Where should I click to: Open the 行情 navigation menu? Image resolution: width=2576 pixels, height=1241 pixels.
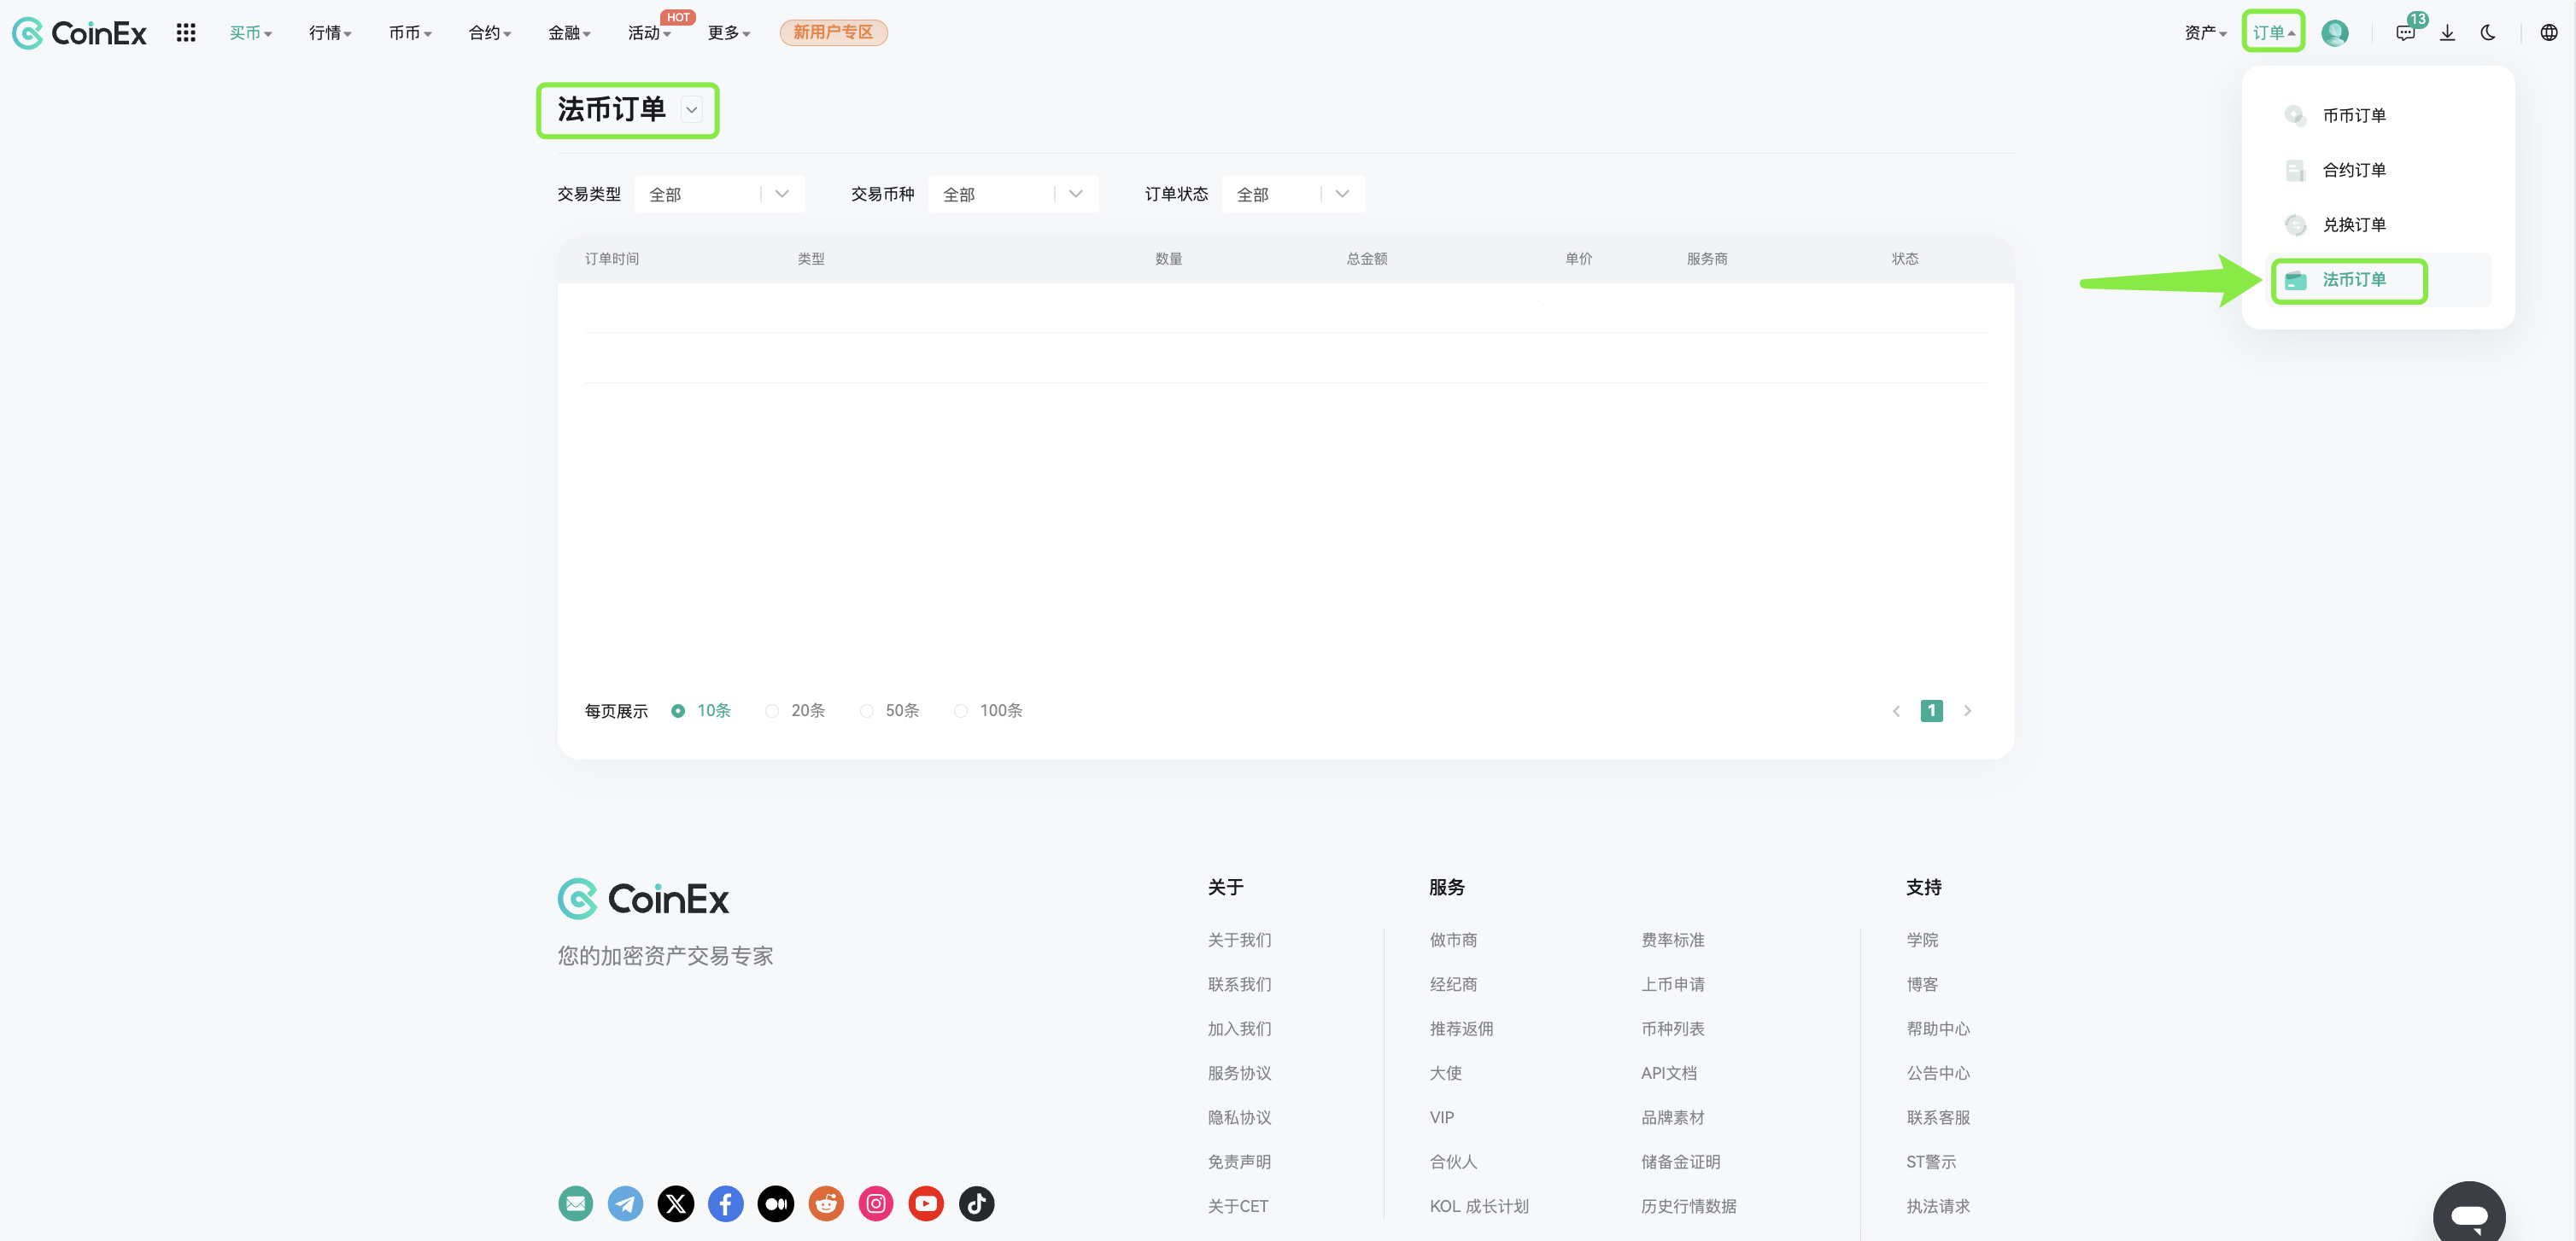(330, 33)
